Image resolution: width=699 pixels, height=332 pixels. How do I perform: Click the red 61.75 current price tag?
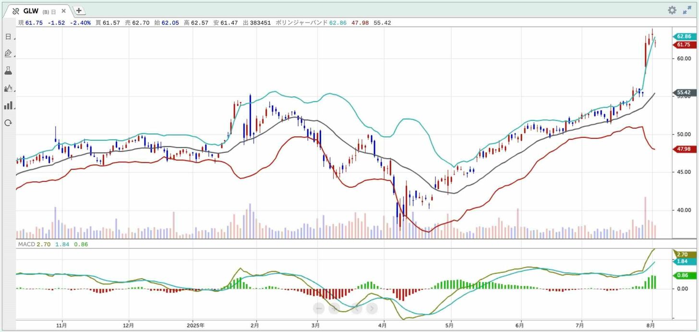[x=683, y=45]
